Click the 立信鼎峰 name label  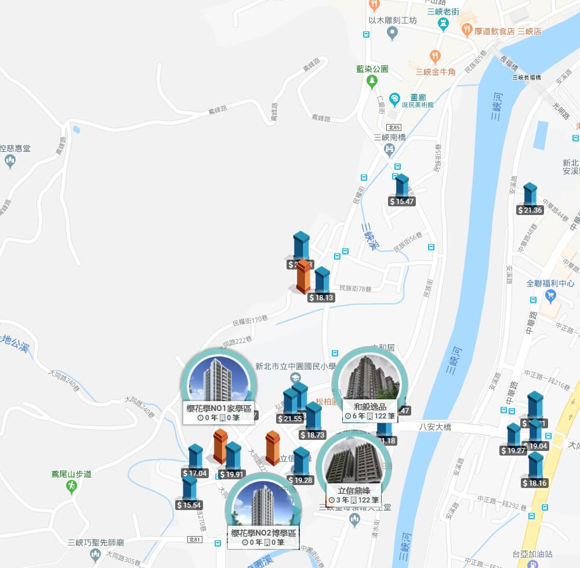pyautogui.click(x=354, y=490)
